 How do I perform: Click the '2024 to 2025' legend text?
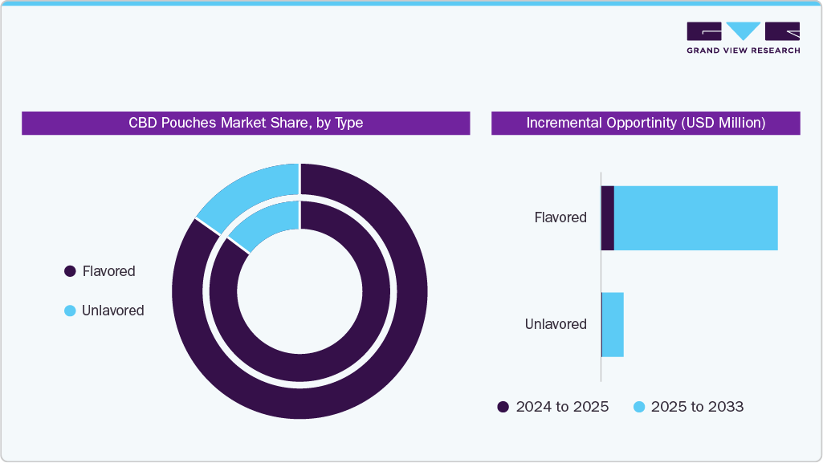pos(562,407)
